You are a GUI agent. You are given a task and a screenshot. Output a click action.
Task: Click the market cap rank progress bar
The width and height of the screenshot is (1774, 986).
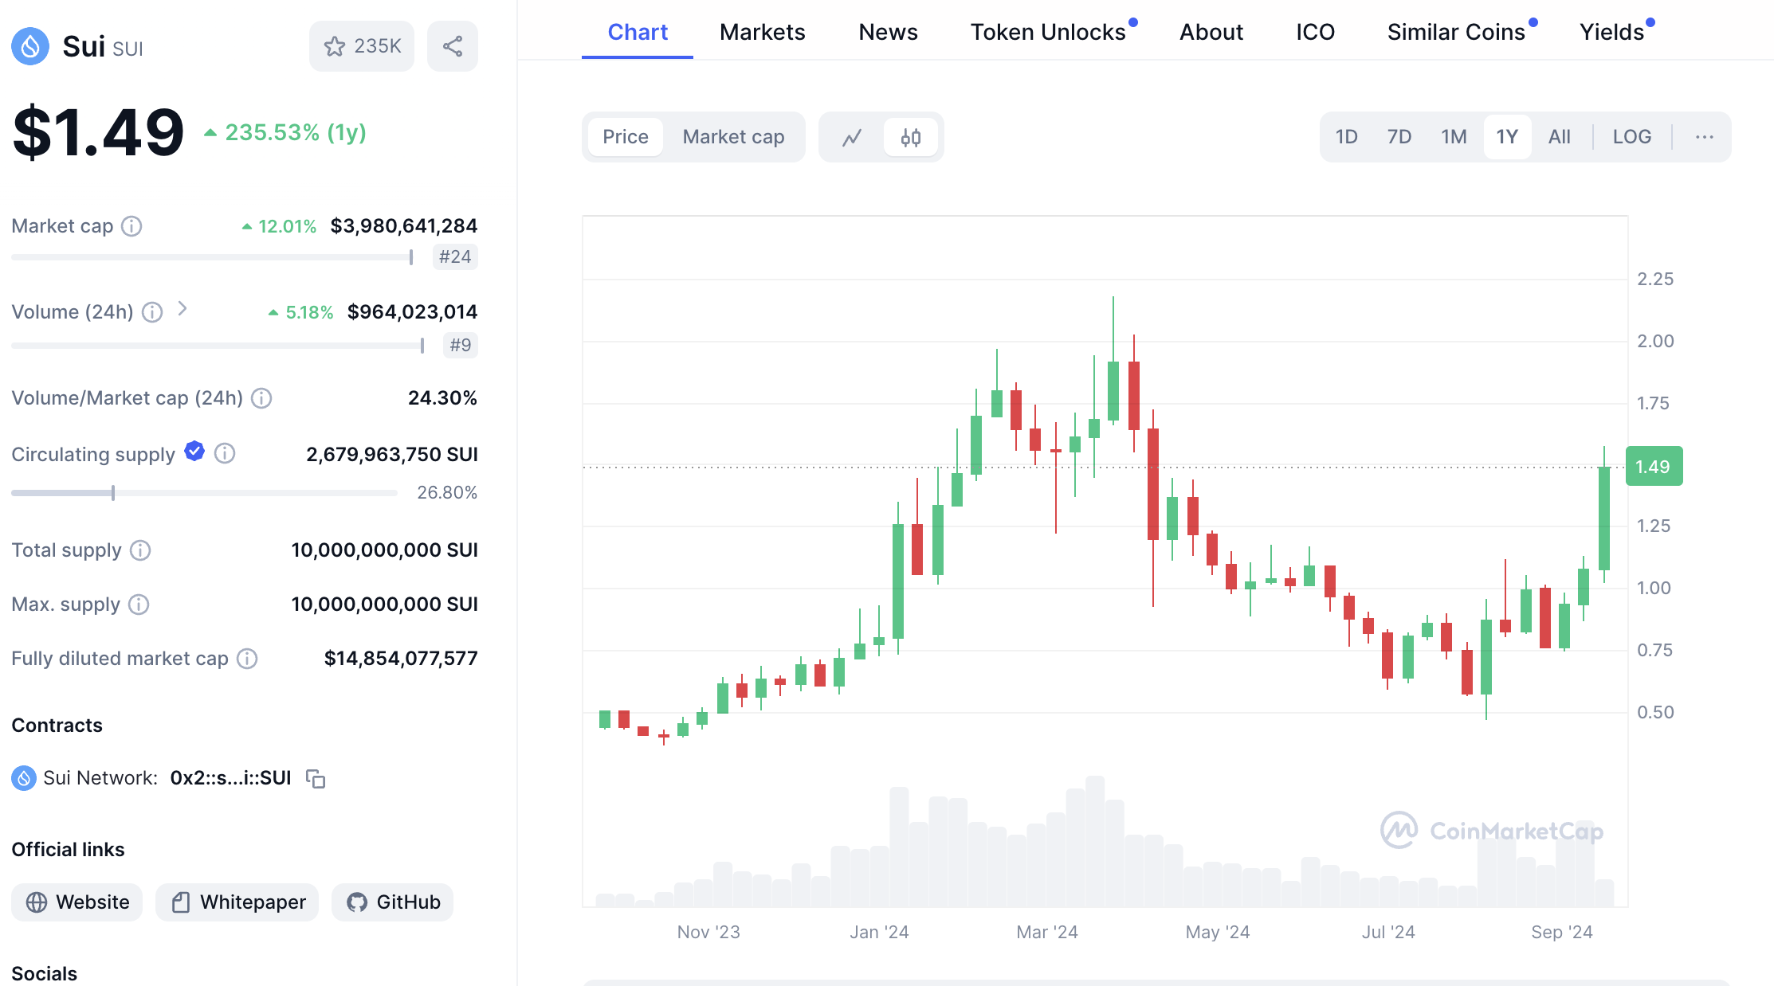coord(213,257)
